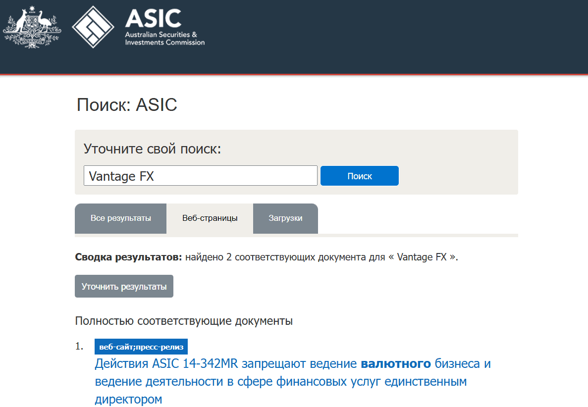Click the result number '1.' marker

click(x=80, y=347)
